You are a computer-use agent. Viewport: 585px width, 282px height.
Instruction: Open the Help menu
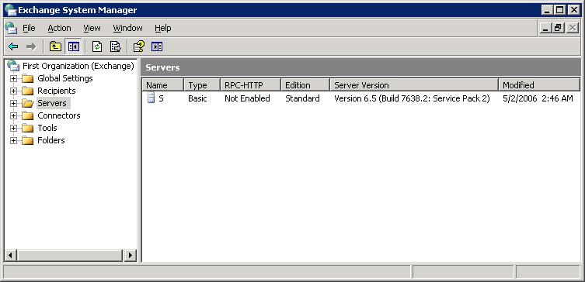162,28
